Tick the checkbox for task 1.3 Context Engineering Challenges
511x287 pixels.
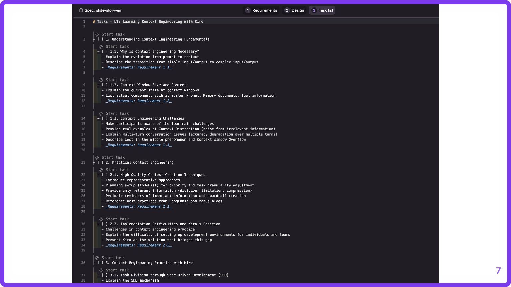point(105,118)
